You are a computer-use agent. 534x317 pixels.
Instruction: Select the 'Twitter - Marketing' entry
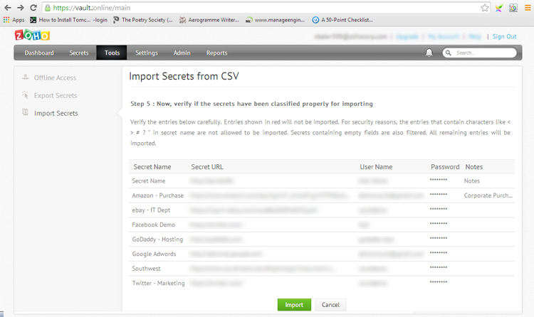(x=158, y=284)
